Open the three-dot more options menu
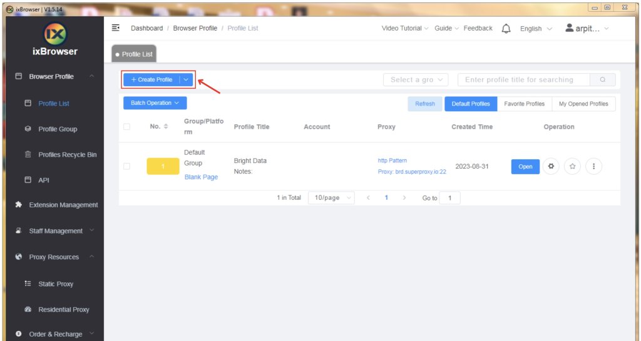Image resolution: width=641 pixels, height=341 pixels. pos(593,166)
